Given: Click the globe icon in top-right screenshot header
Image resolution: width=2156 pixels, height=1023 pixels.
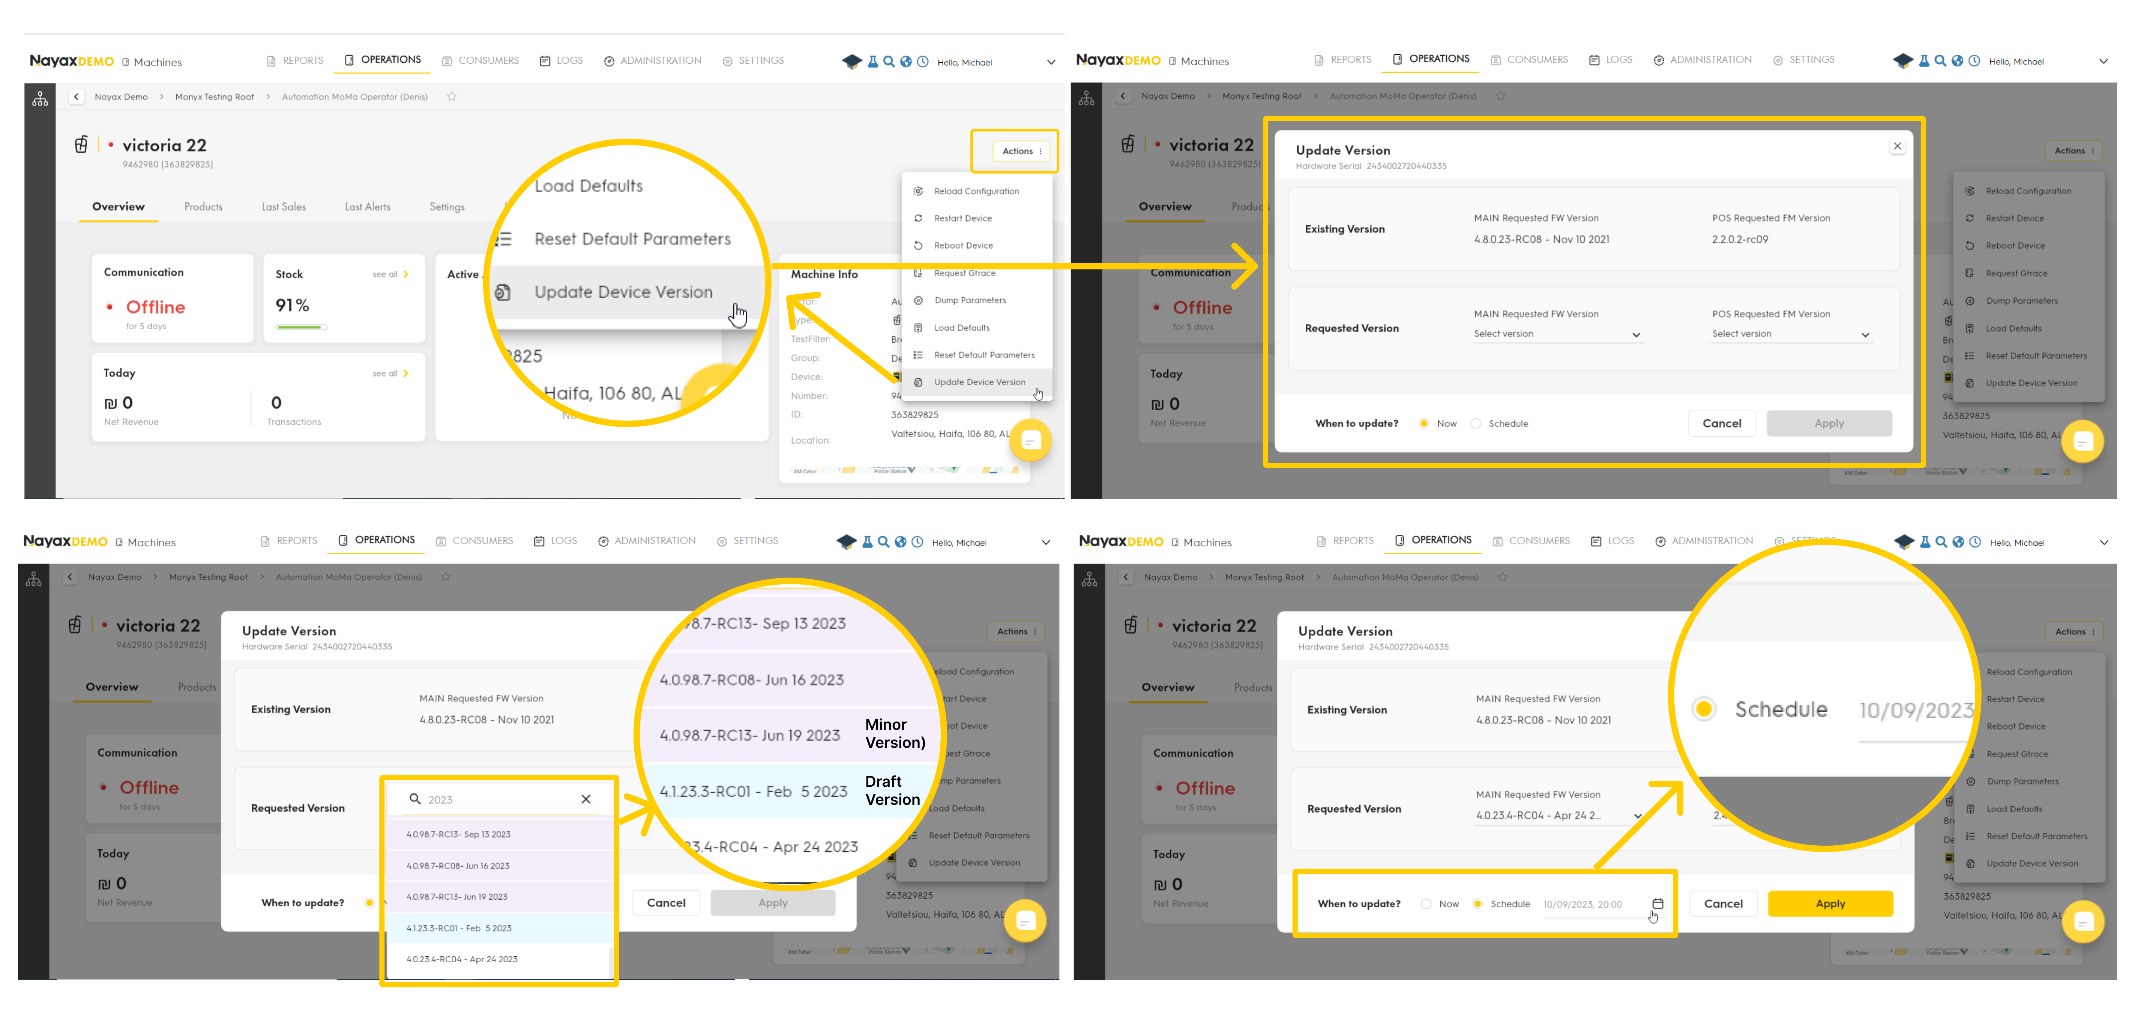Looking at the screenshot, I should click(1957, 61).
